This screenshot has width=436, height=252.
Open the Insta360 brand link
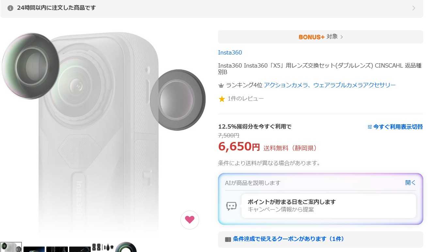click(230, 53)
